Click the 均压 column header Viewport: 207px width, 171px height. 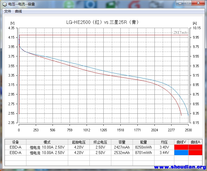(x=164, y=142)
